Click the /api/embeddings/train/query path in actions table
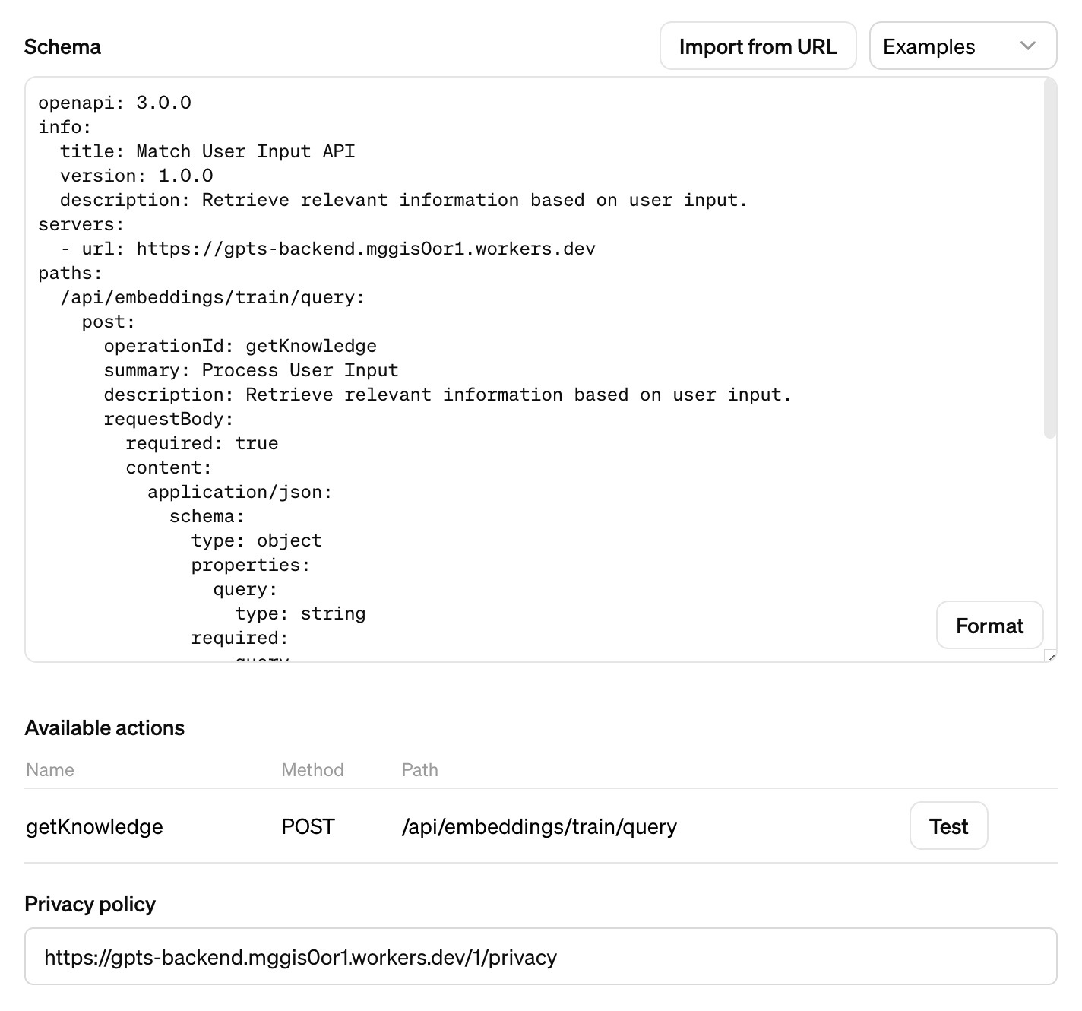This screenshot has height=1011, width=1082. pyautogui.click(x=539, y=827)
